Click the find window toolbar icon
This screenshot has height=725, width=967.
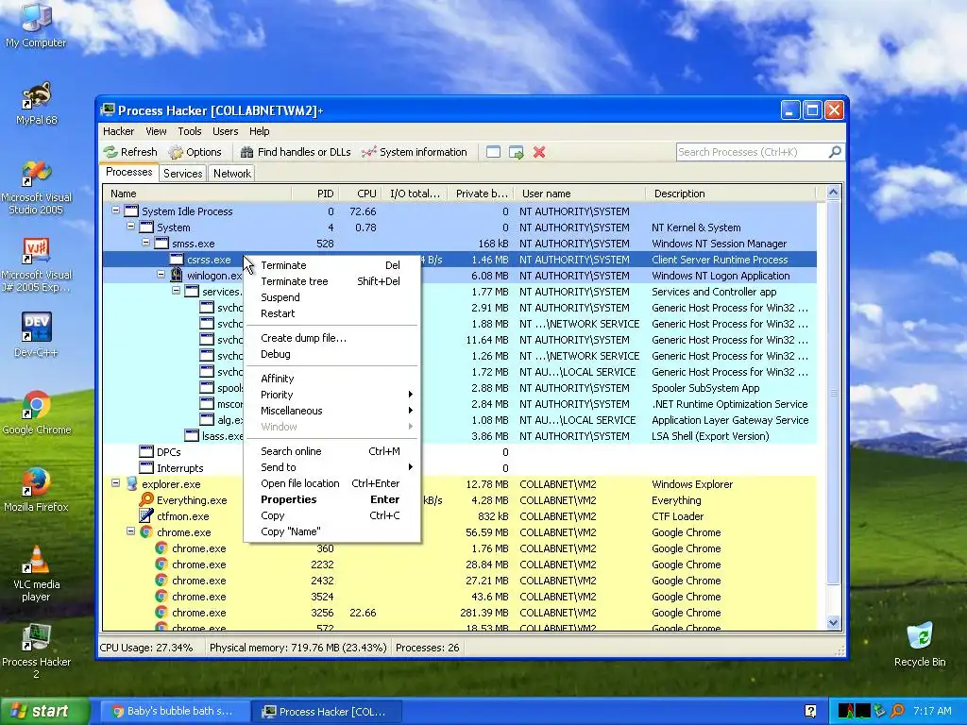coord(493,152)
